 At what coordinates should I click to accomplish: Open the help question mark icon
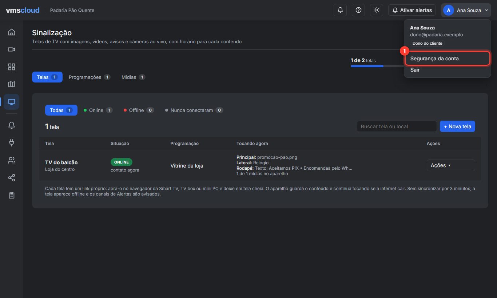point(358,10)
